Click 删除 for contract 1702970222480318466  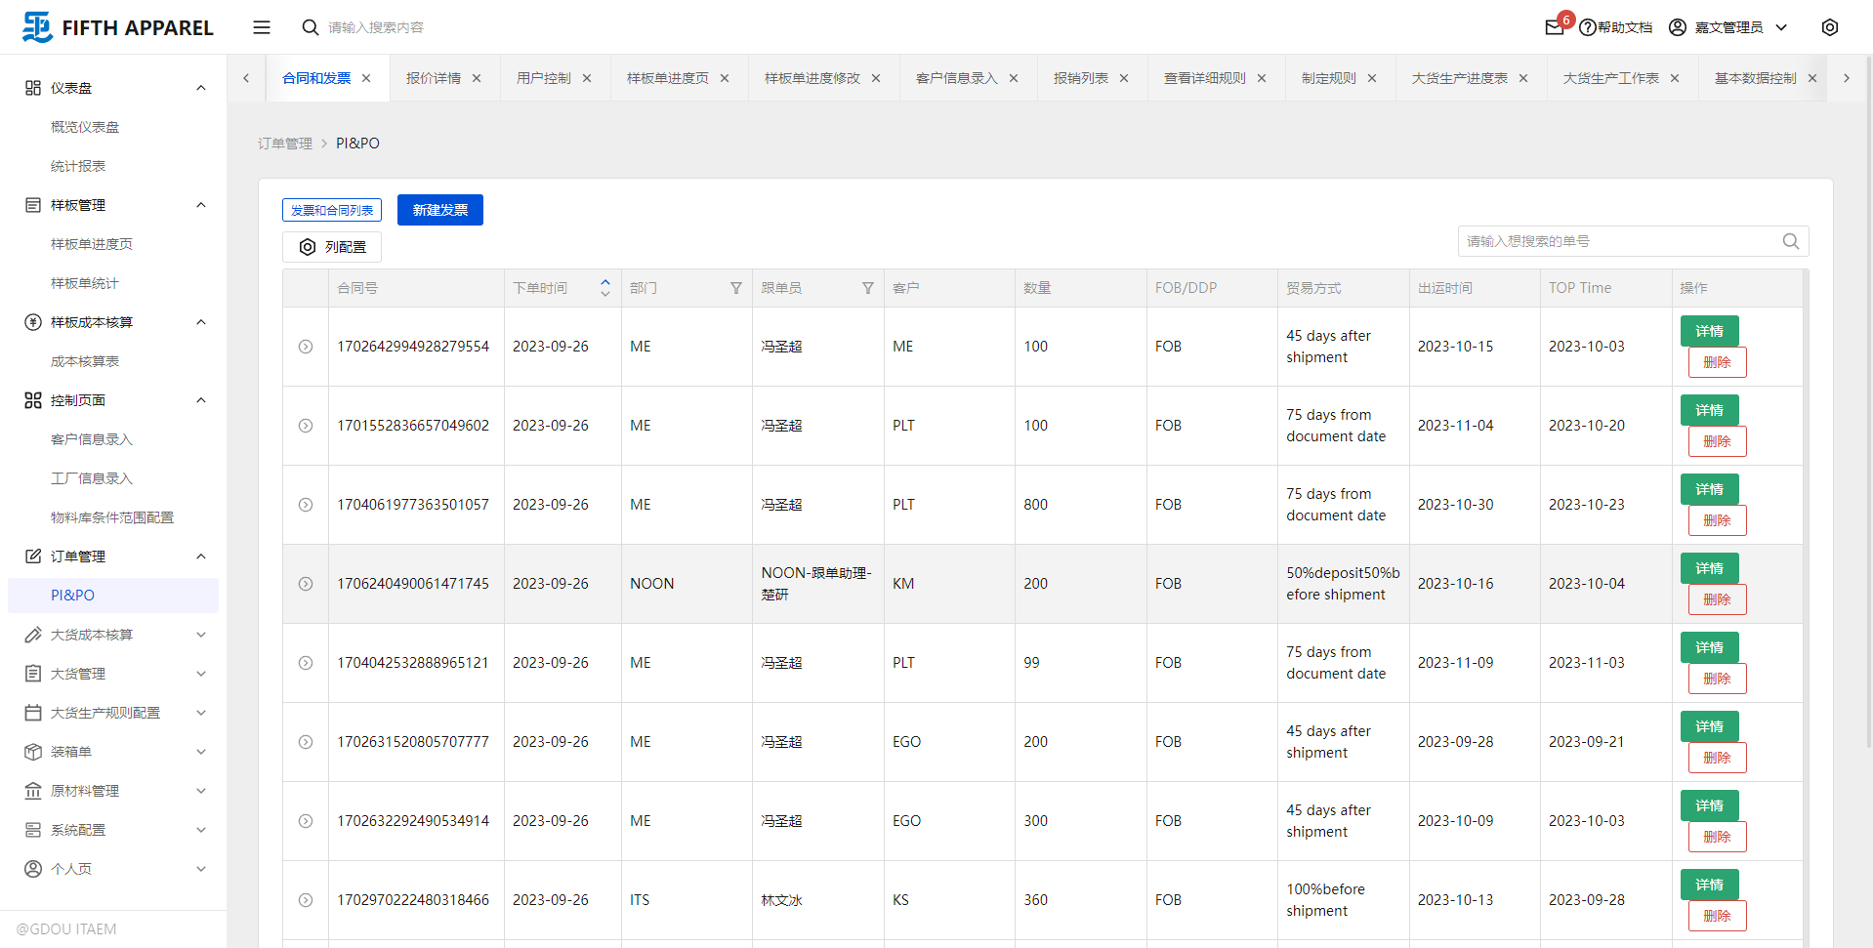[x=1718, y=916]
